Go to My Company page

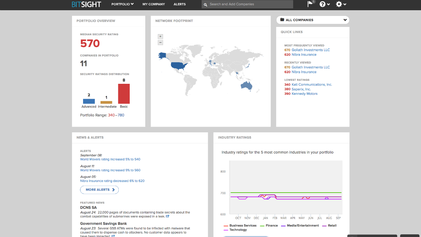154,4
